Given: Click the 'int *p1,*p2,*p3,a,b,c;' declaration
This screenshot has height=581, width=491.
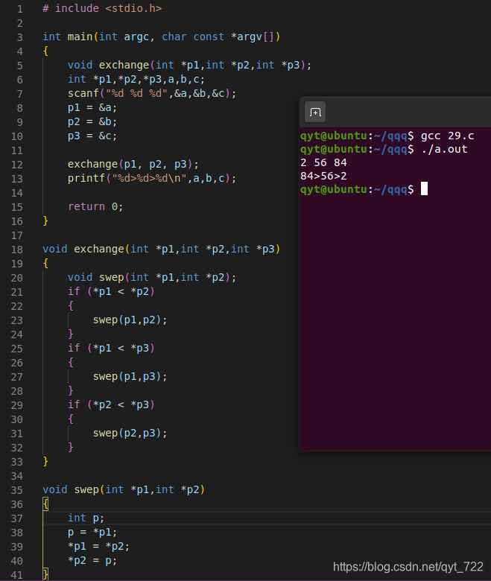Looking at the screenshot, I should [x=136, y=79].
